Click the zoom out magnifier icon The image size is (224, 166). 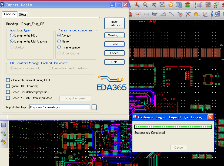pyautogui.click(x=145, y=5)
